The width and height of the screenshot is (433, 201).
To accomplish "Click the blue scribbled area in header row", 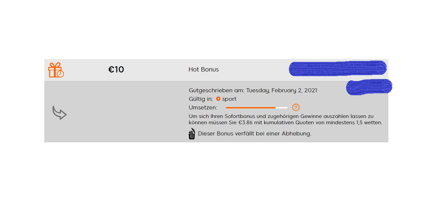I will click(x=337, y=69).
